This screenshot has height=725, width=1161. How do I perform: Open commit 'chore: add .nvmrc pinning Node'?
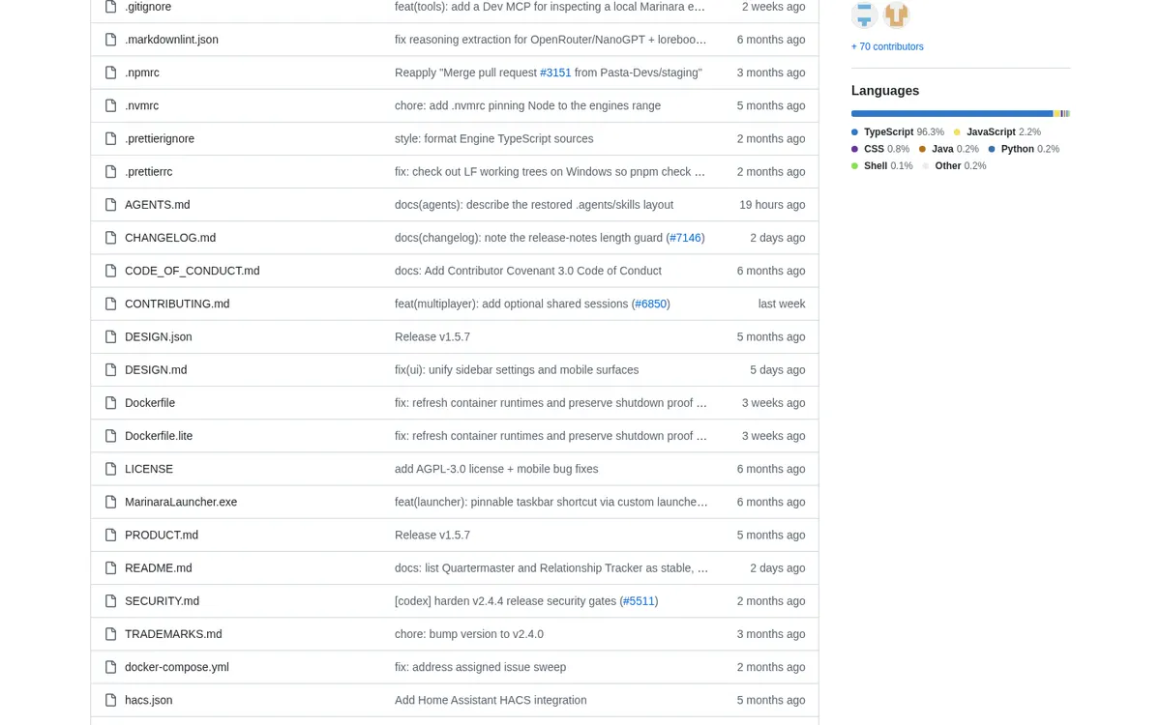click(527, 105)
